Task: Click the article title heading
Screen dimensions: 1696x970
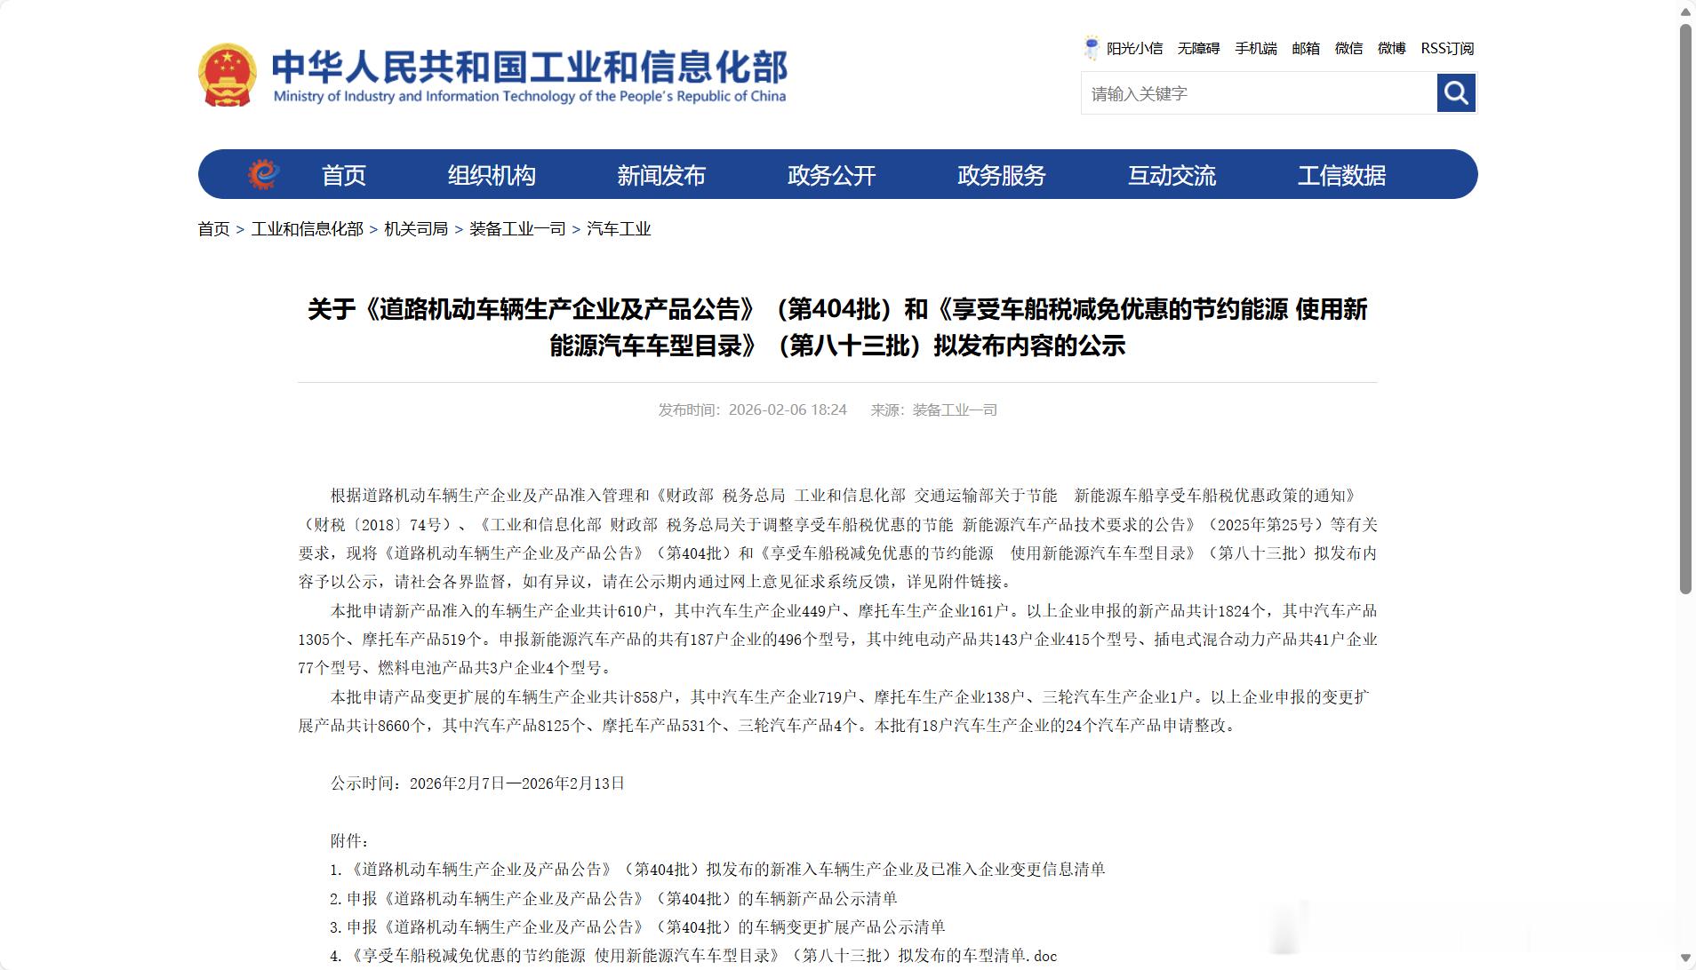Action: pyautogui.click(x=837, y=327)
